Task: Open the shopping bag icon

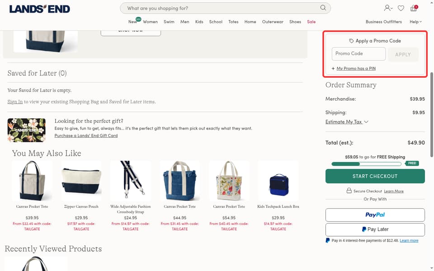Action: [414, 8]
